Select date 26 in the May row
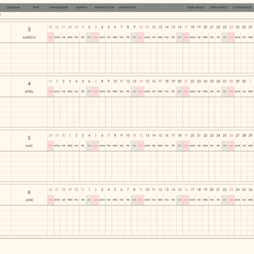The height and width of the screenshot is (254, 254). (231, 135)
